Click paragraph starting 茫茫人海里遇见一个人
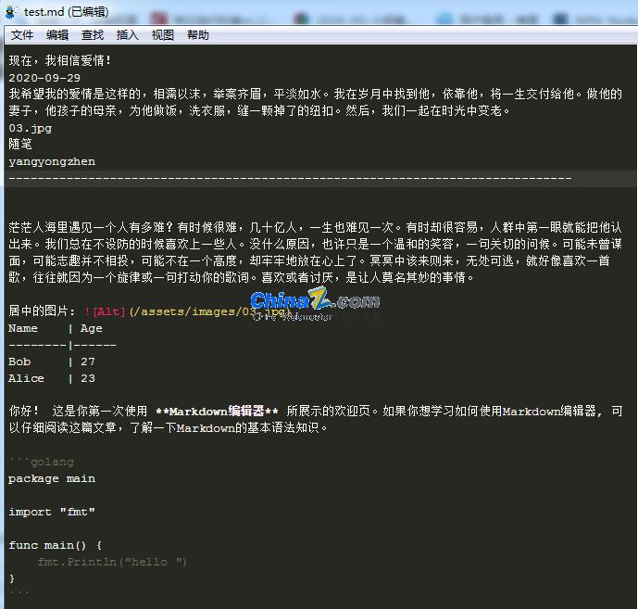The image size is (638, 609). [x=315, y=252]
